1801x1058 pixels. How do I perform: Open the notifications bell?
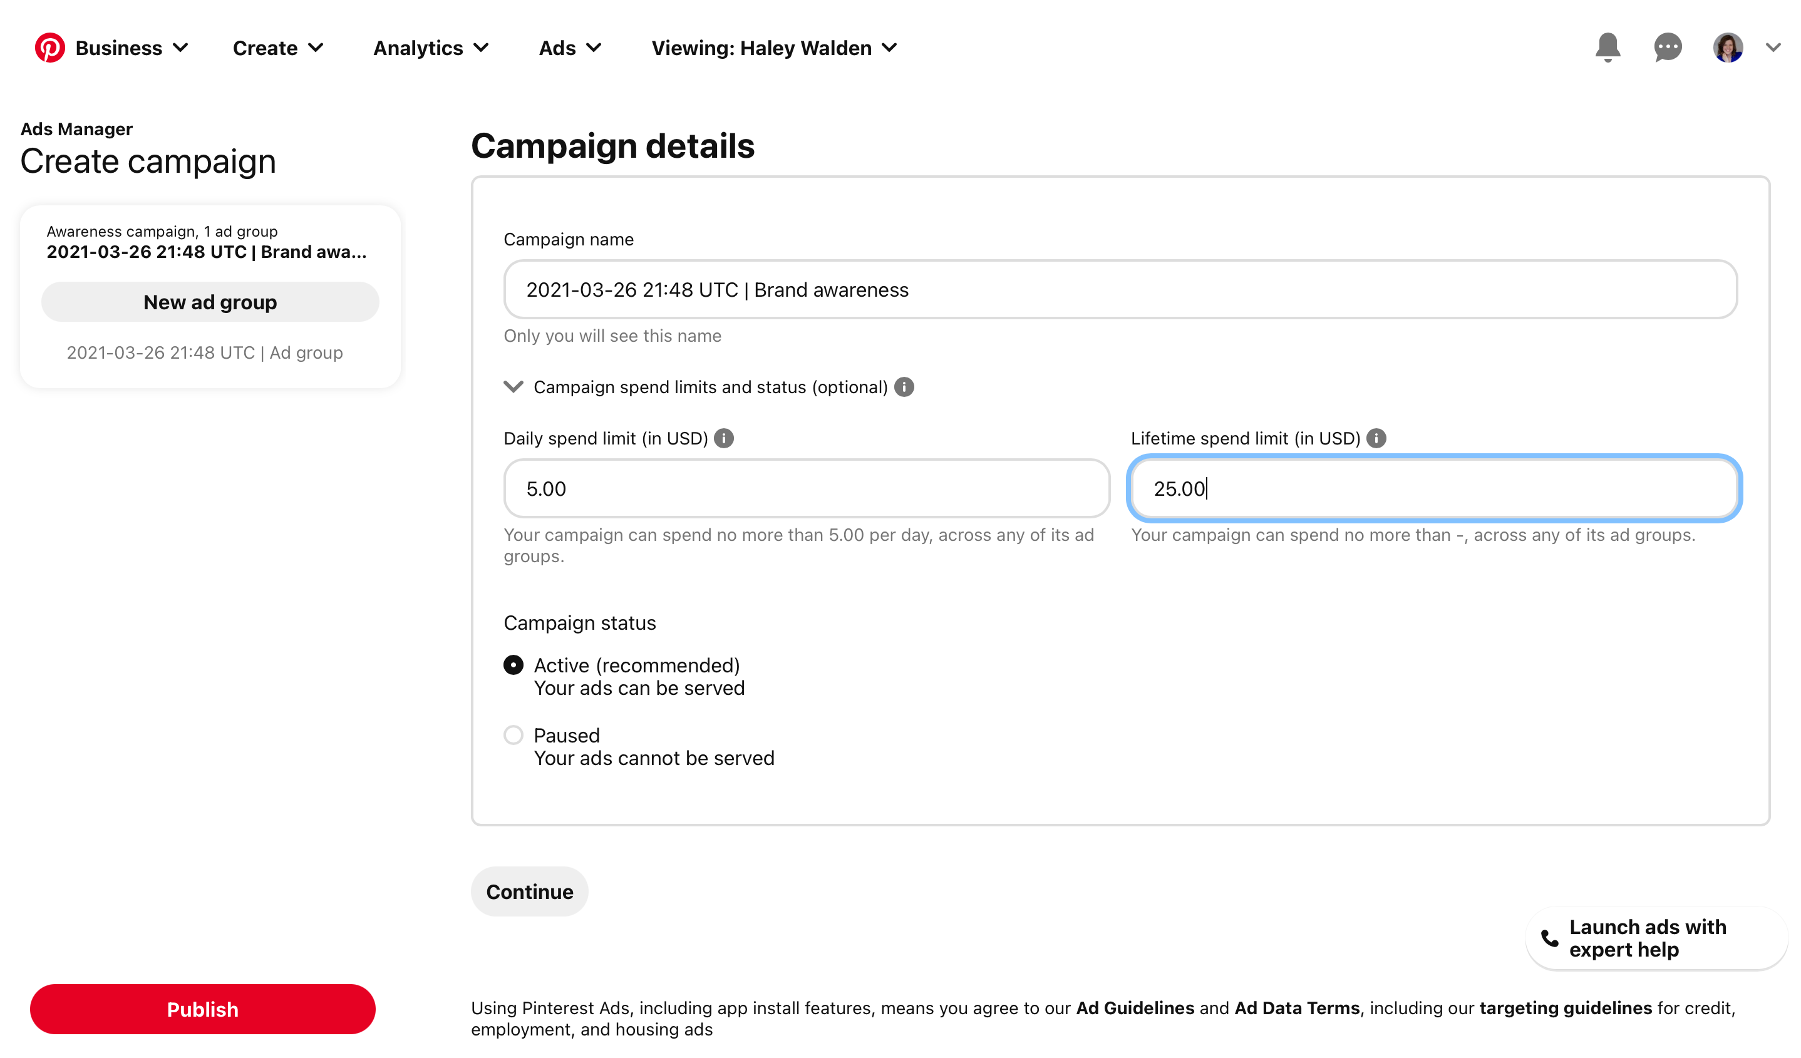(1607, 48)
